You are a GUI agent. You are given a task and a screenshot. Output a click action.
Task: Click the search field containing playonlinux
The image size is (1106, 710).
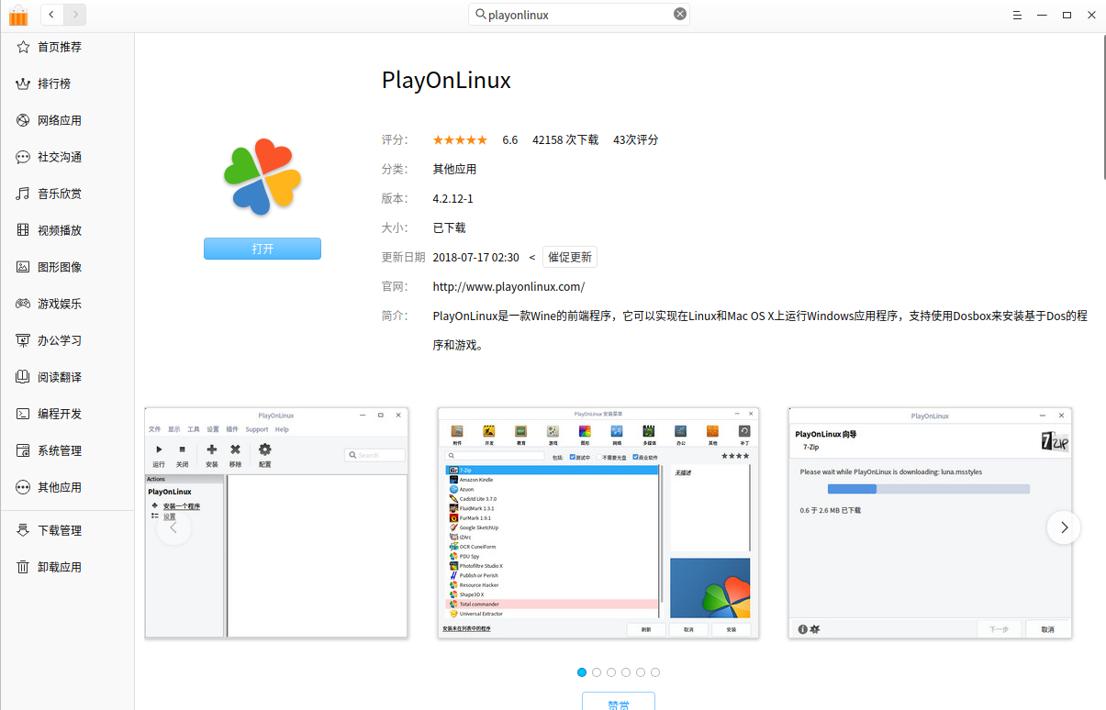[579, 14]
